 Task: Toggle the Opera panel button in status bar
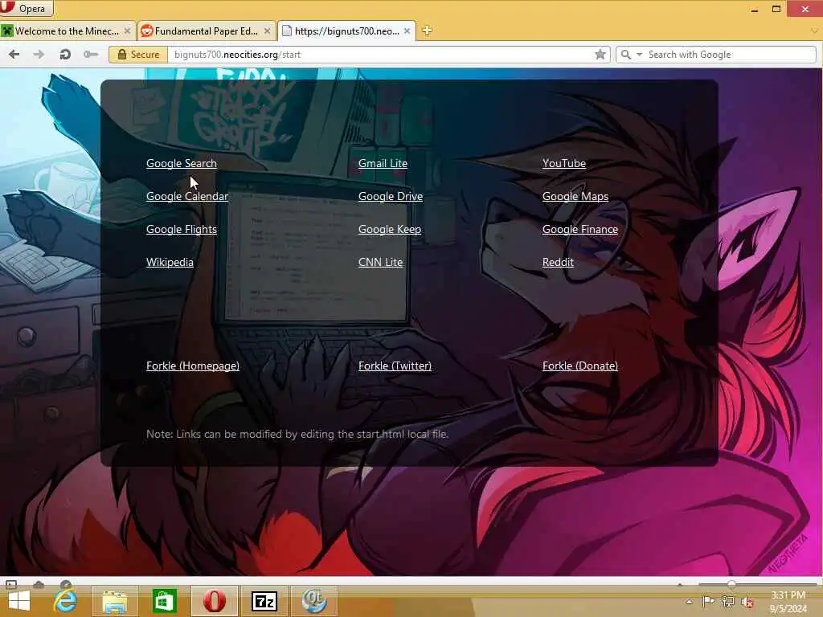(x=11, y=584)
